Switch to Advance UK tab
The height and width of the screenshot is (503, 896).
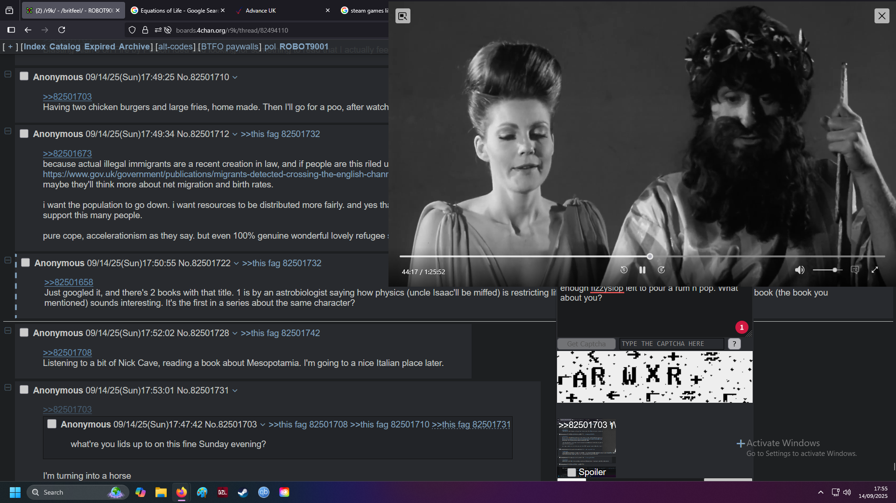coord(282,10)
